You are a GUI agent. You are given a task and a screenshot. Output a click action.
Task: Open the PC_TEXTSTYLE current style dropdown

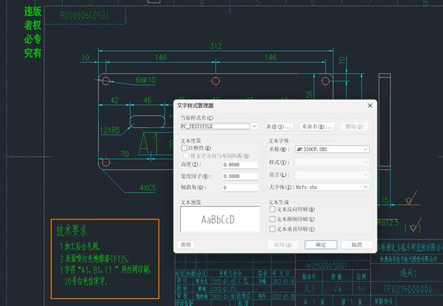255,127
